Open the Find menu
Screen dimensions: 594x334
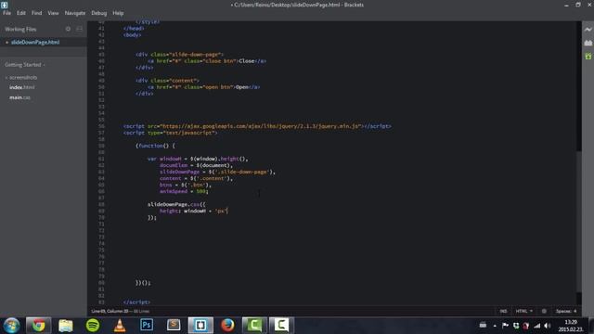coord(37,13)
